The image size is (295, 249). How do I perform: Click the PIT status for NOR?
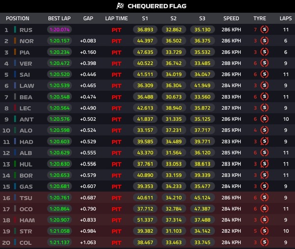(x=117, y=41)
